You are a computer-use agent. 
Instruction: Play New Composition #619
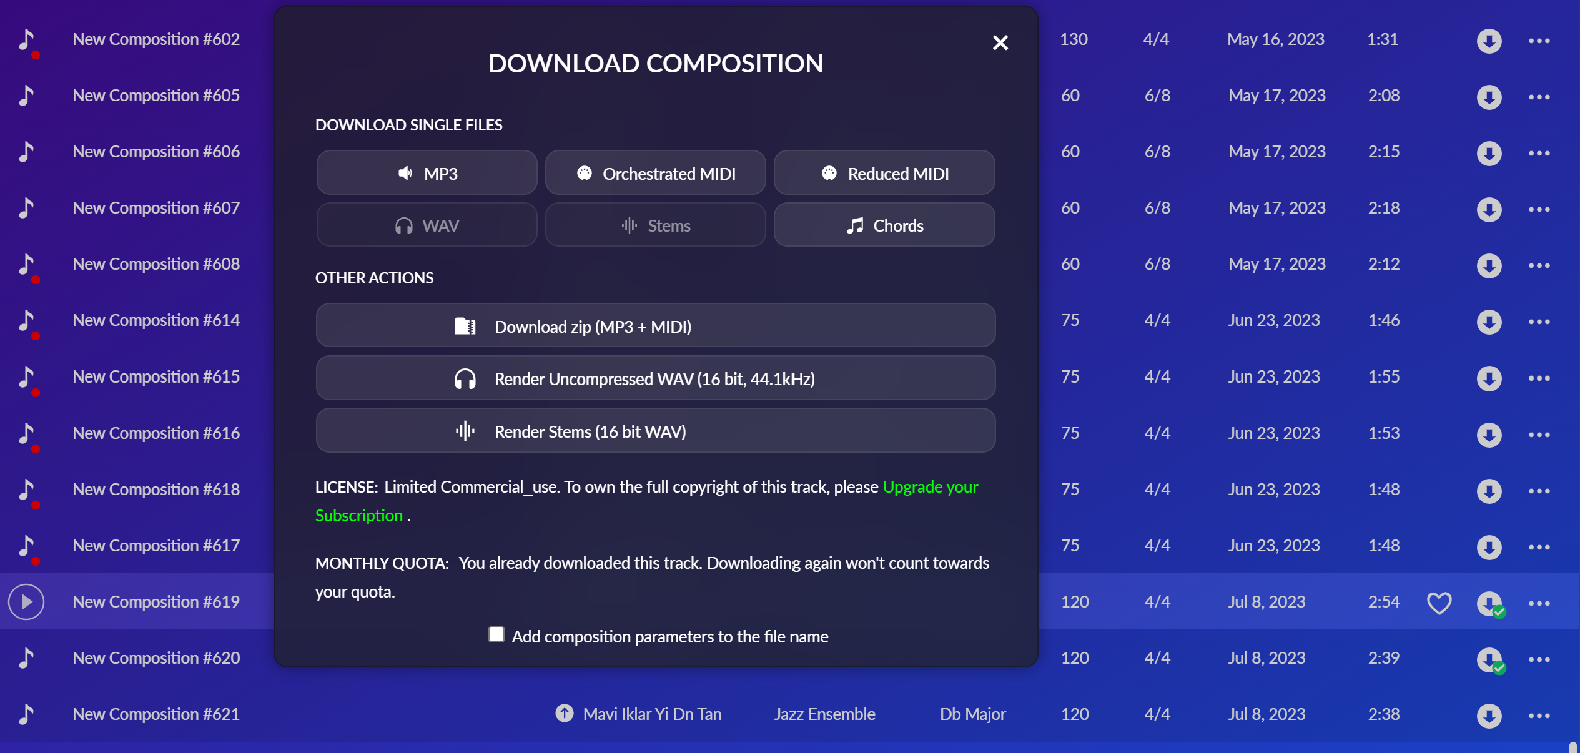(26, 602)
